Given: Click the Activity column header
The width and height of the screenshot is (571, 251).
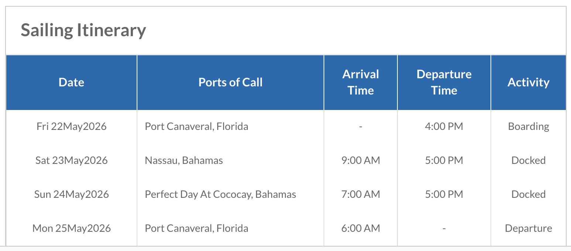Looking at the screenshot, I should tap(528, 82).
